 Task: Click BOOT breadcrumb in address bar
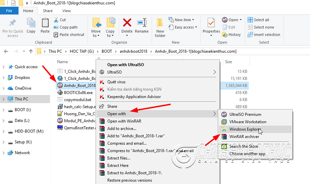pyautogui.click(x=107, y=51)
